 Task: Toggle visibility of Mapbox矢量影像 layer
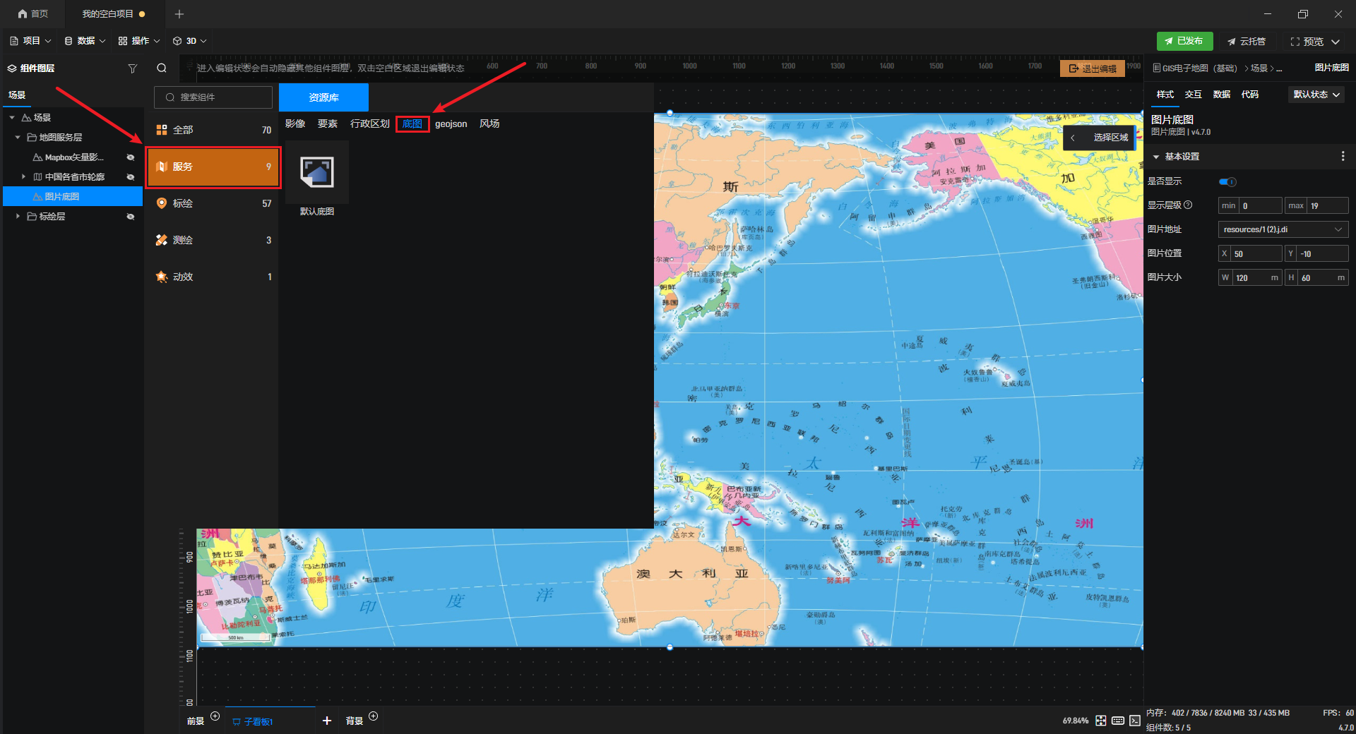point(131,157)
